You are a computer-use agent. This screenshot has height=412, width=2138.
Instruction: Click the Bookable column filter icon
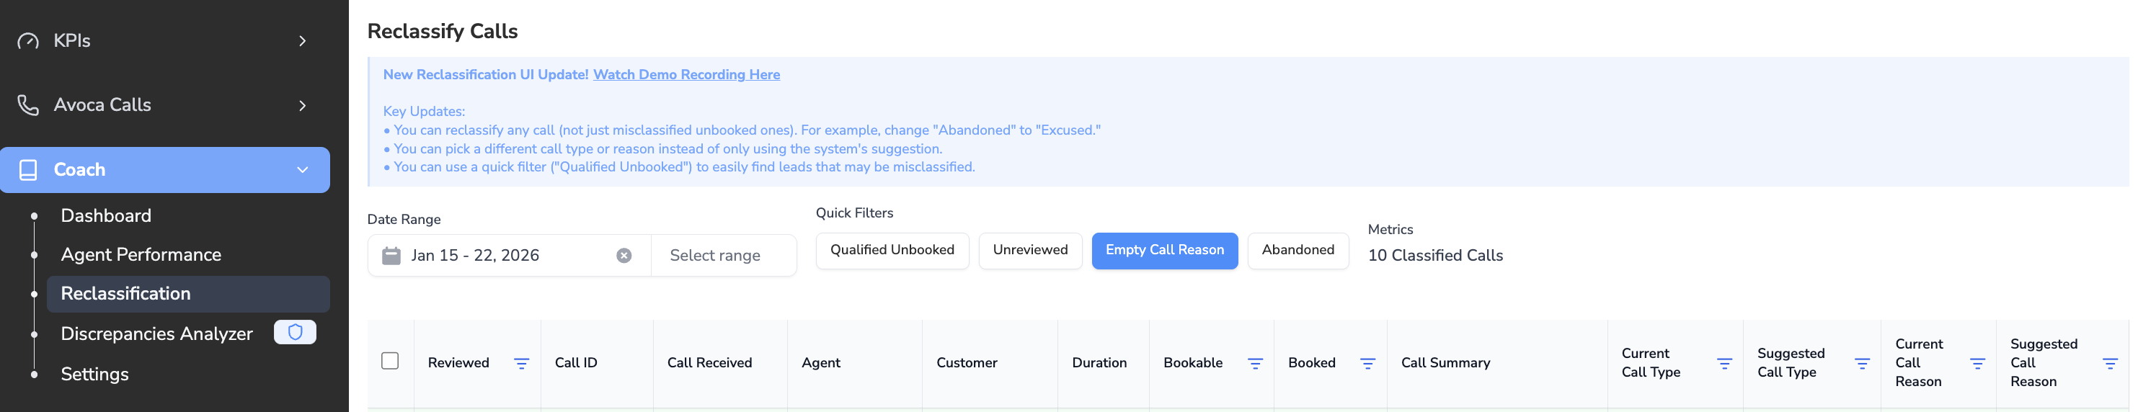[x=1255, y=364]
